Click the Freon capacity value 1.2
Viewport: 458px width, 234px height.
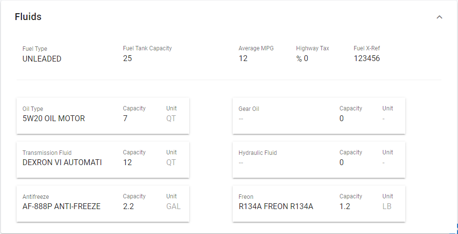point(344,207)
